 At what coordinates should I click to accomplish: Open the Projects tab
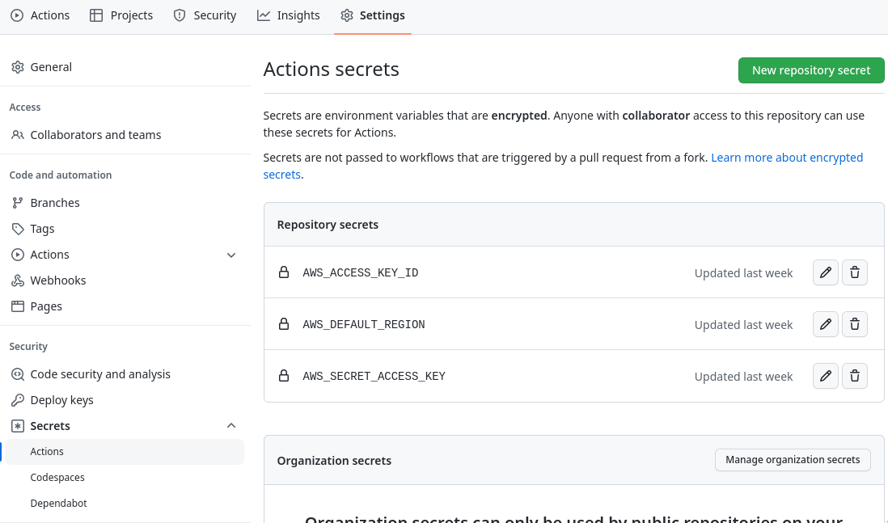coord(121,15)
